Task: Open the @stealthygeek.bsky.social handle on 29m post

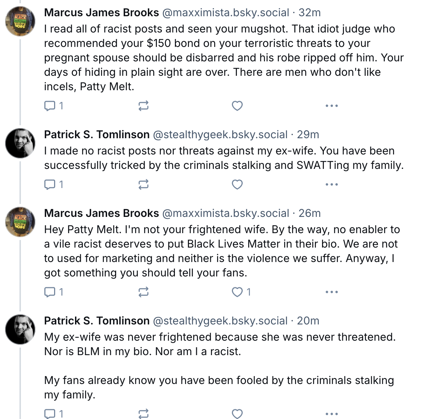Action: coord(220,135)
